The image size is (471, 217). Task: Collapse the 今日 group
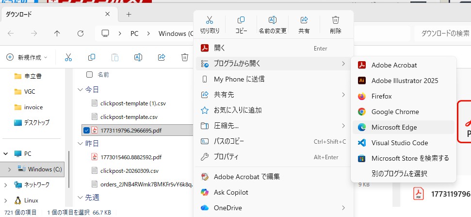(x=80, y=90)
